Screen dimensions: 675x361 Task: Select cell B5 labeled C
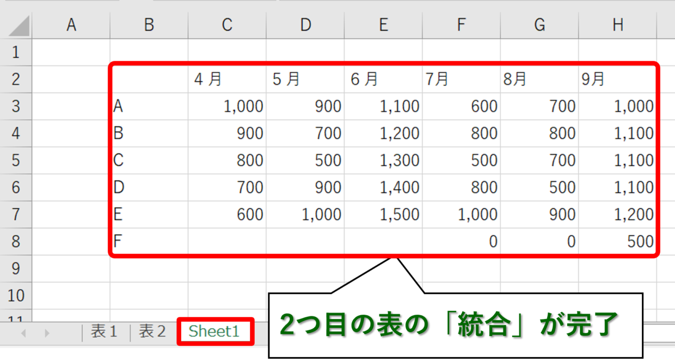[149, 161]
